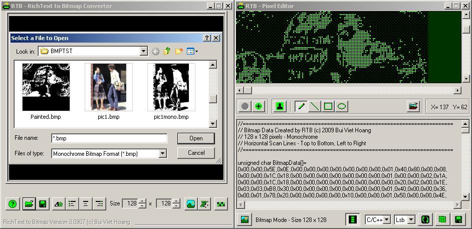Decrease the height size stepper
Image resolution: width=472 pixels, height=229 pixels.
click(176, 206)
